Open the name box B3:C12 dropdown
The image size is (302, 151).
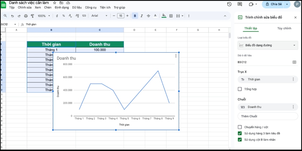pos(15,24)
